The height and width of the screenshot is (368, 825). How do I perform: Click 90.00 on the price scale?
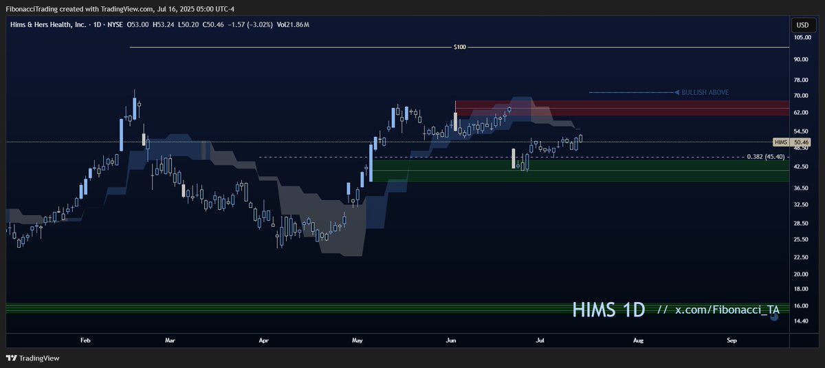[x=800, y=60]
